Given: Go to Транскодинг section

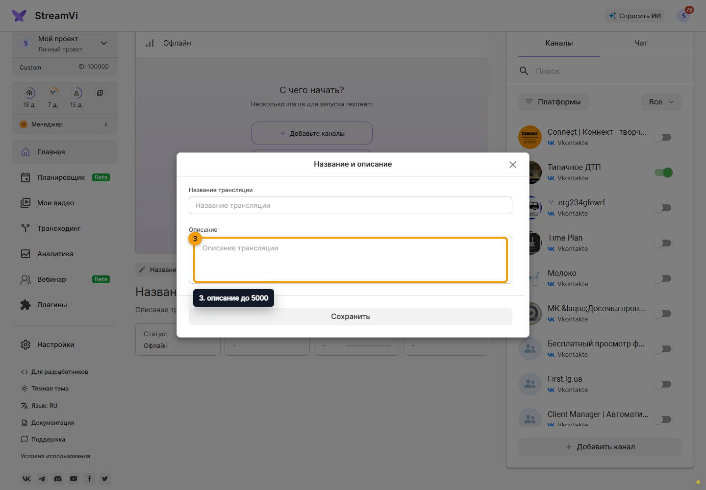Looking at the screenshot, I should click(x=65, y=228).
